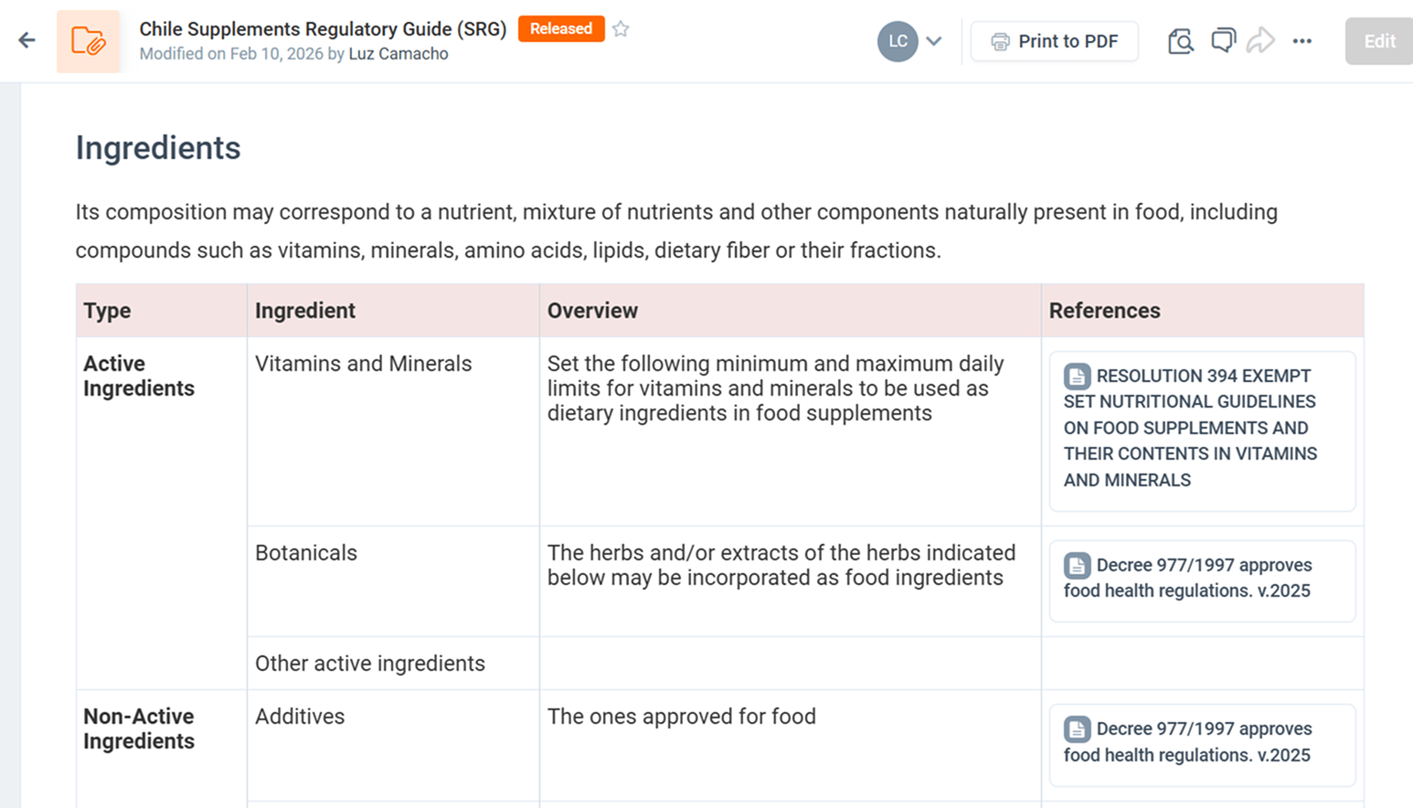1413x808 pixels.
Task: Click document icon in Additives reference card
Action: pyautogui.click(x=1077, y=728)
